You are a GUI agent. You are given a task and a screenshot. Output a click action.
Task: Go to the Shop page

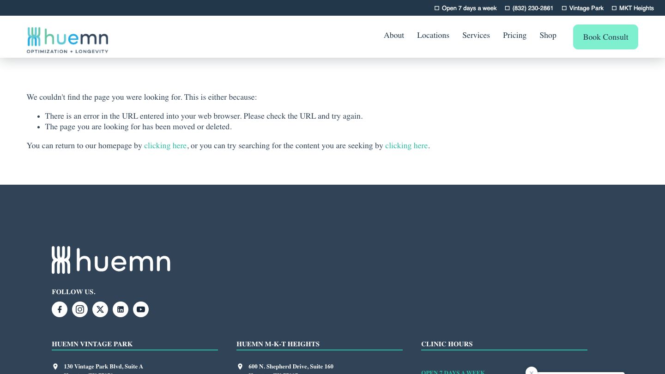point(548,36)
